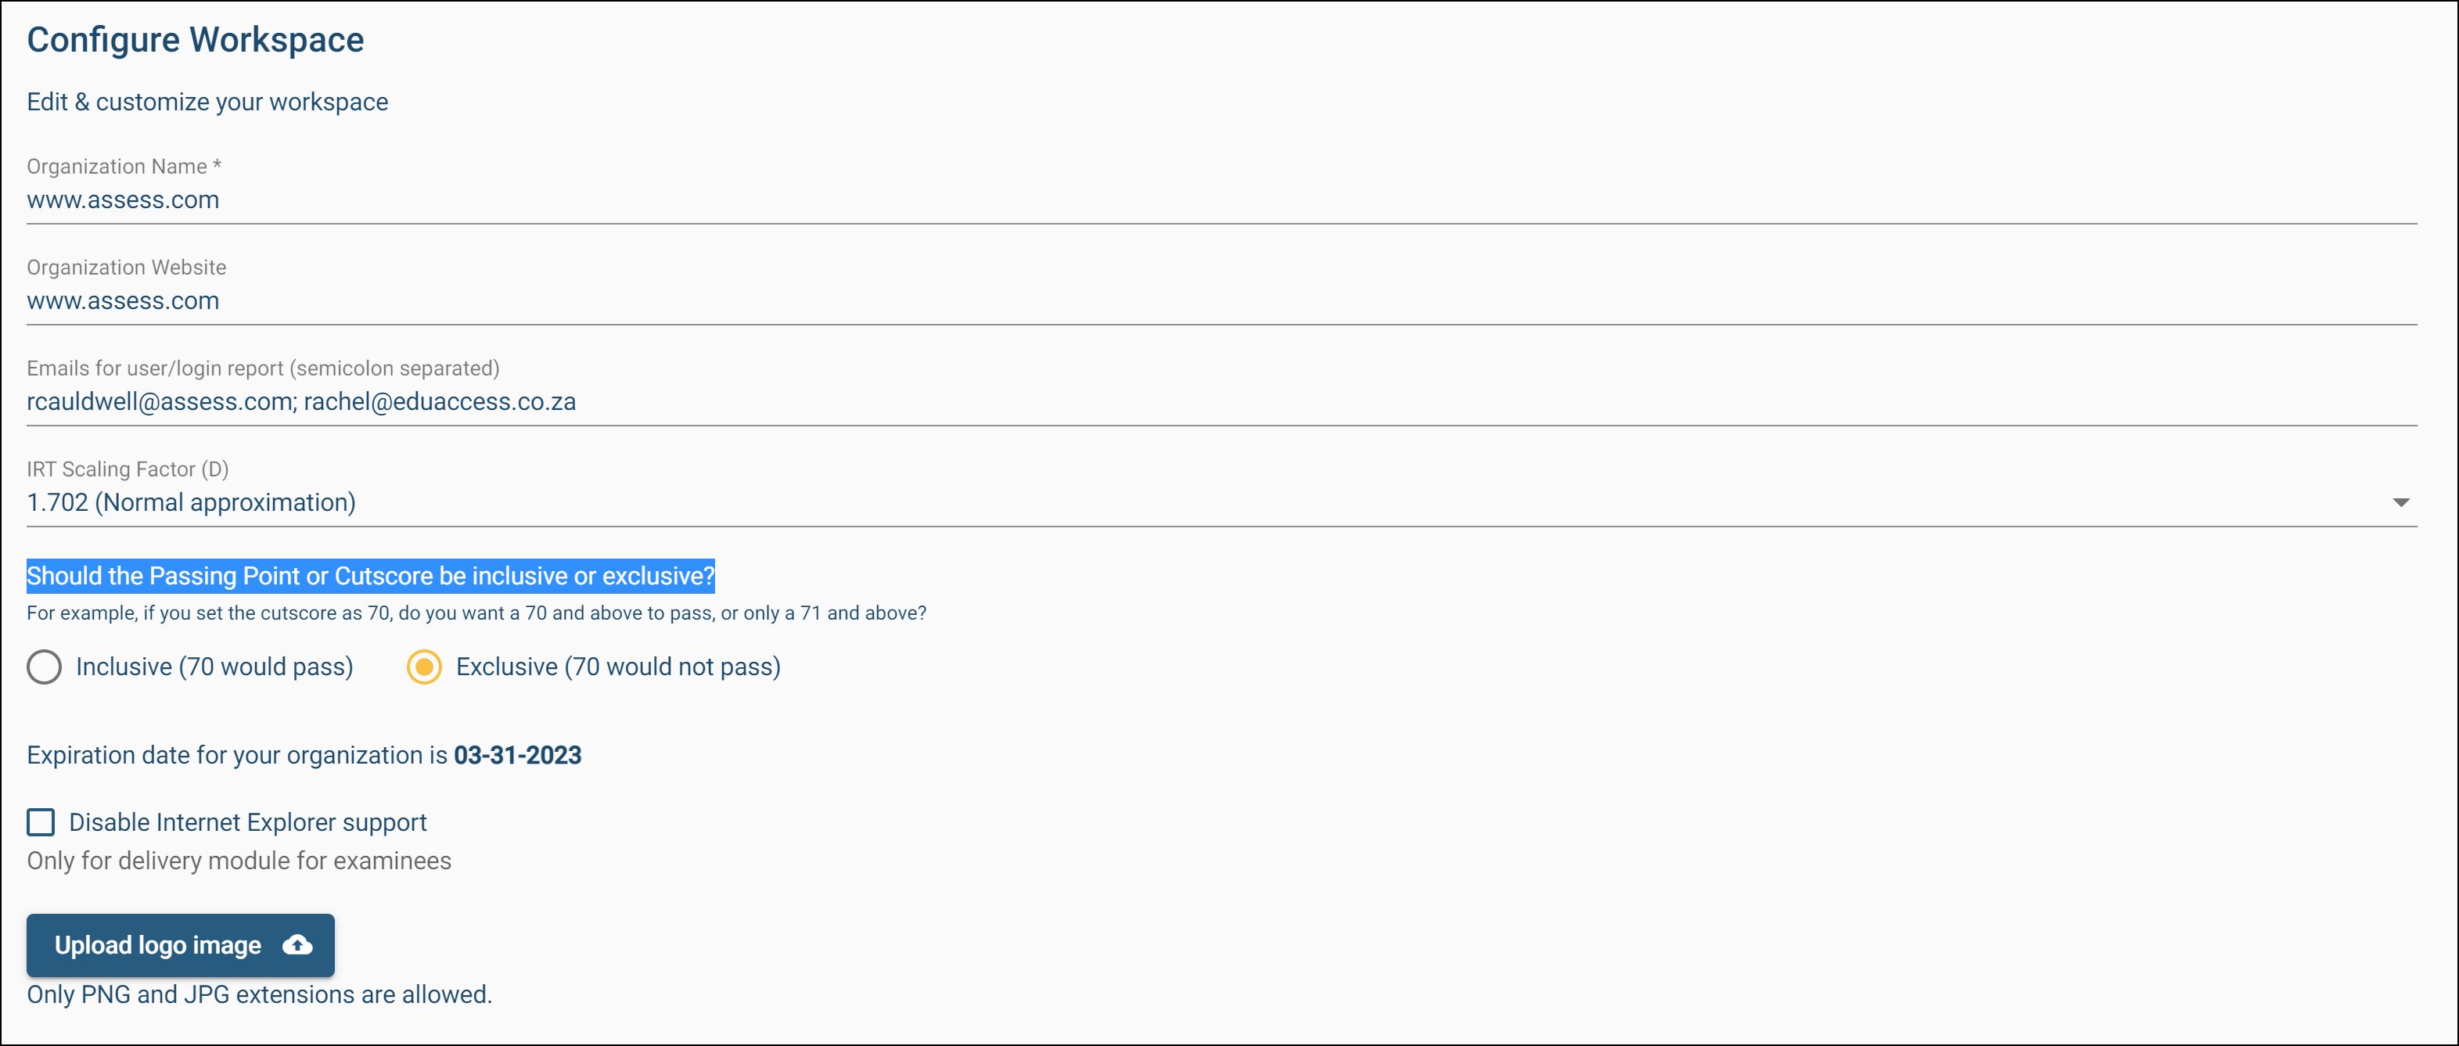Expand IRT Scaling Factor dropdown arrow

point(2401,502)
